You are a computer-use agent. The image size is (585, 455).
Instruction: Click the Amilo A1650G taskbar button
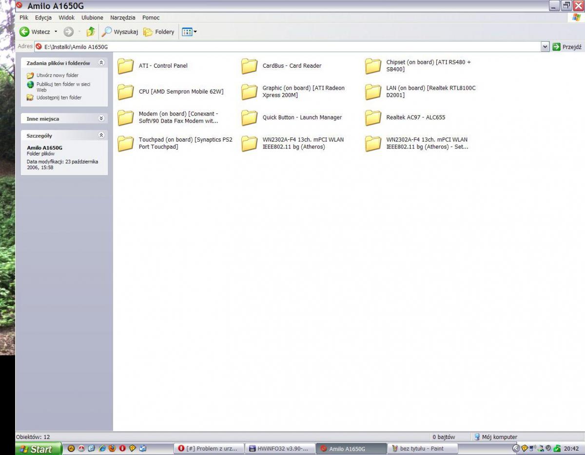(351, 449)
